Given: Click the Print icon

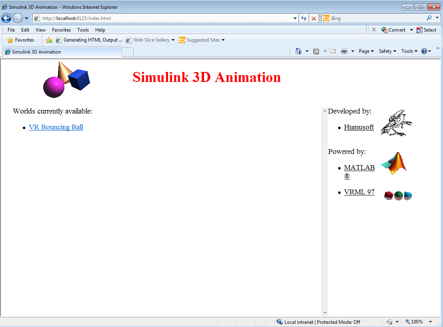Looking at the screenshot, I should [x=344, y=51].
